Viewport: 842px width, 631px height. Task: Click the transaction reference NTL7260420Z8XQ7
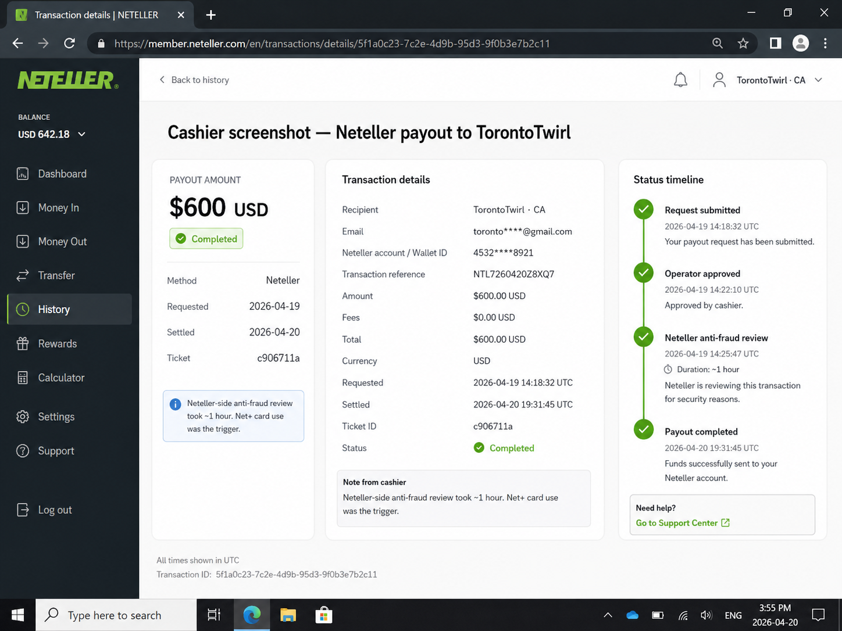point(513,274)
